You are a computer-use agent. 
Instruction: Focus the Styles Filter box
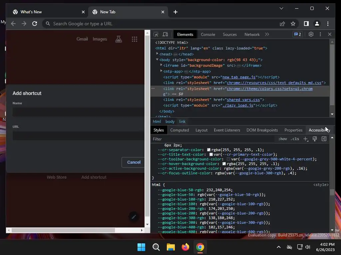pyautogui.click(x=213, y=139)
